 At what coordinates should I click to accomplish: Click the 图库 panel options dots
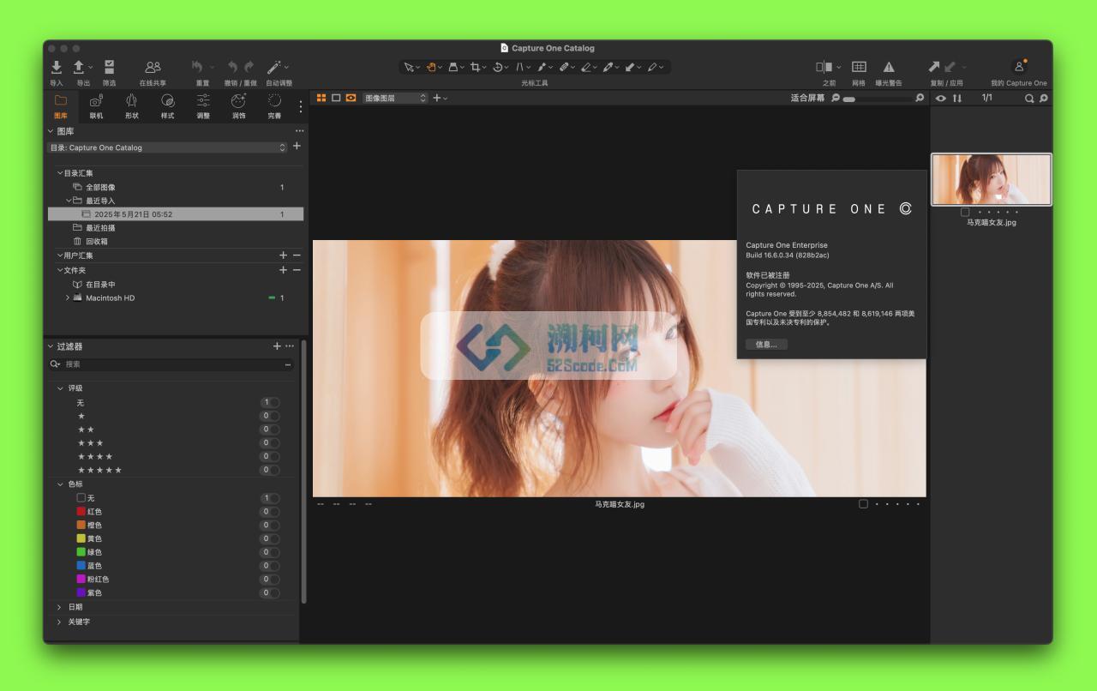299,131
